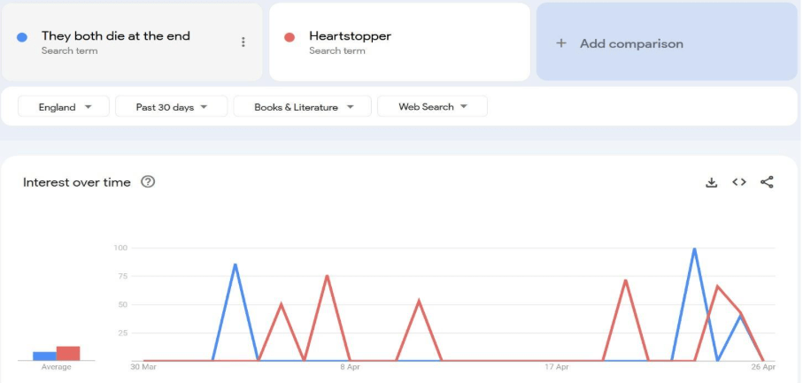Click the share icon for the chart

coord(767,182)
